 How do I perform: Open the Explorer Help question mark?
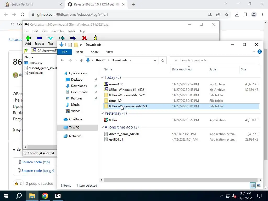pos(259,52)
